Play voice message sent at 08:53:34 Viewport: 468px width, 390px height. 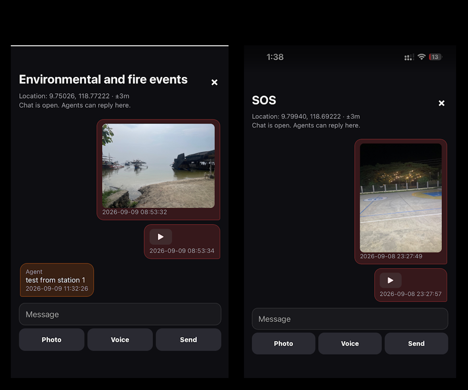(160, 237)
